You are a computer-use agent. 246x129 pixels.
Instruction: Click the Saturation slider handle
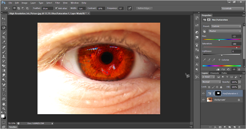pyautogui.click(x=236, y=48)
